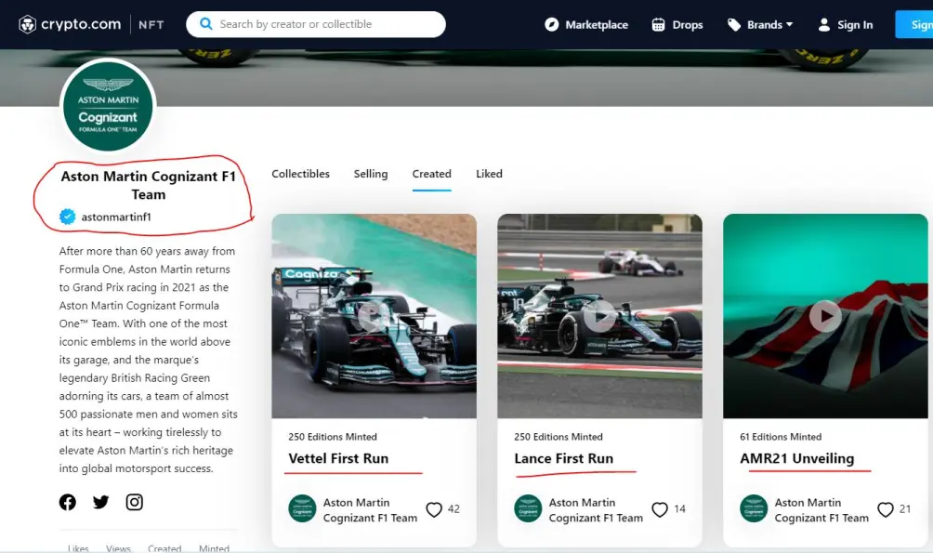
Task: Click the Sign In link
Action: [855, 24]
